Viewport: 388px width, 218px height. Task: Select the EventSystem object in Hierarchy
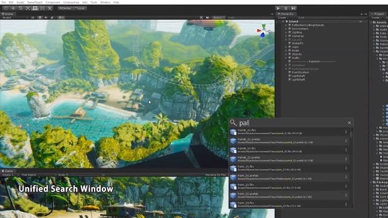pos(300,73)
